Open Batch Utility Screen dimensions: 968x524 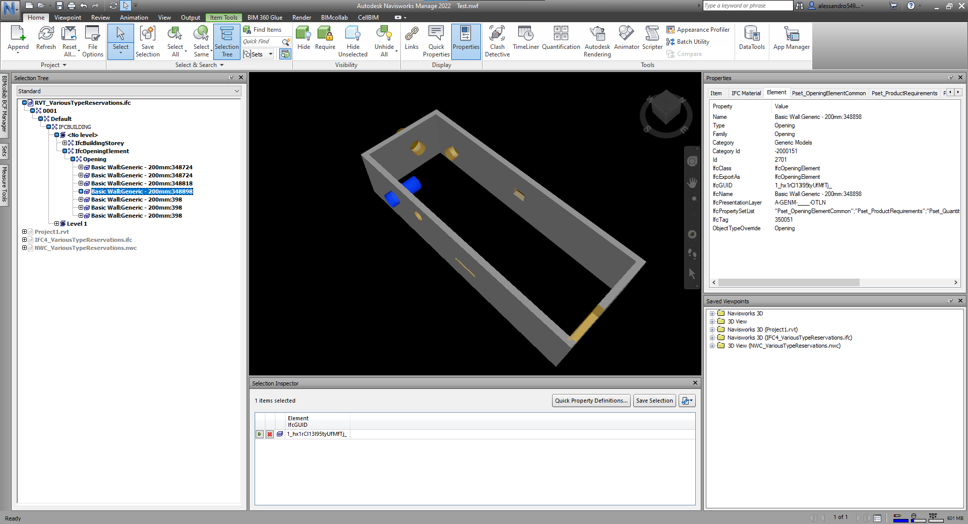[688, 42]
